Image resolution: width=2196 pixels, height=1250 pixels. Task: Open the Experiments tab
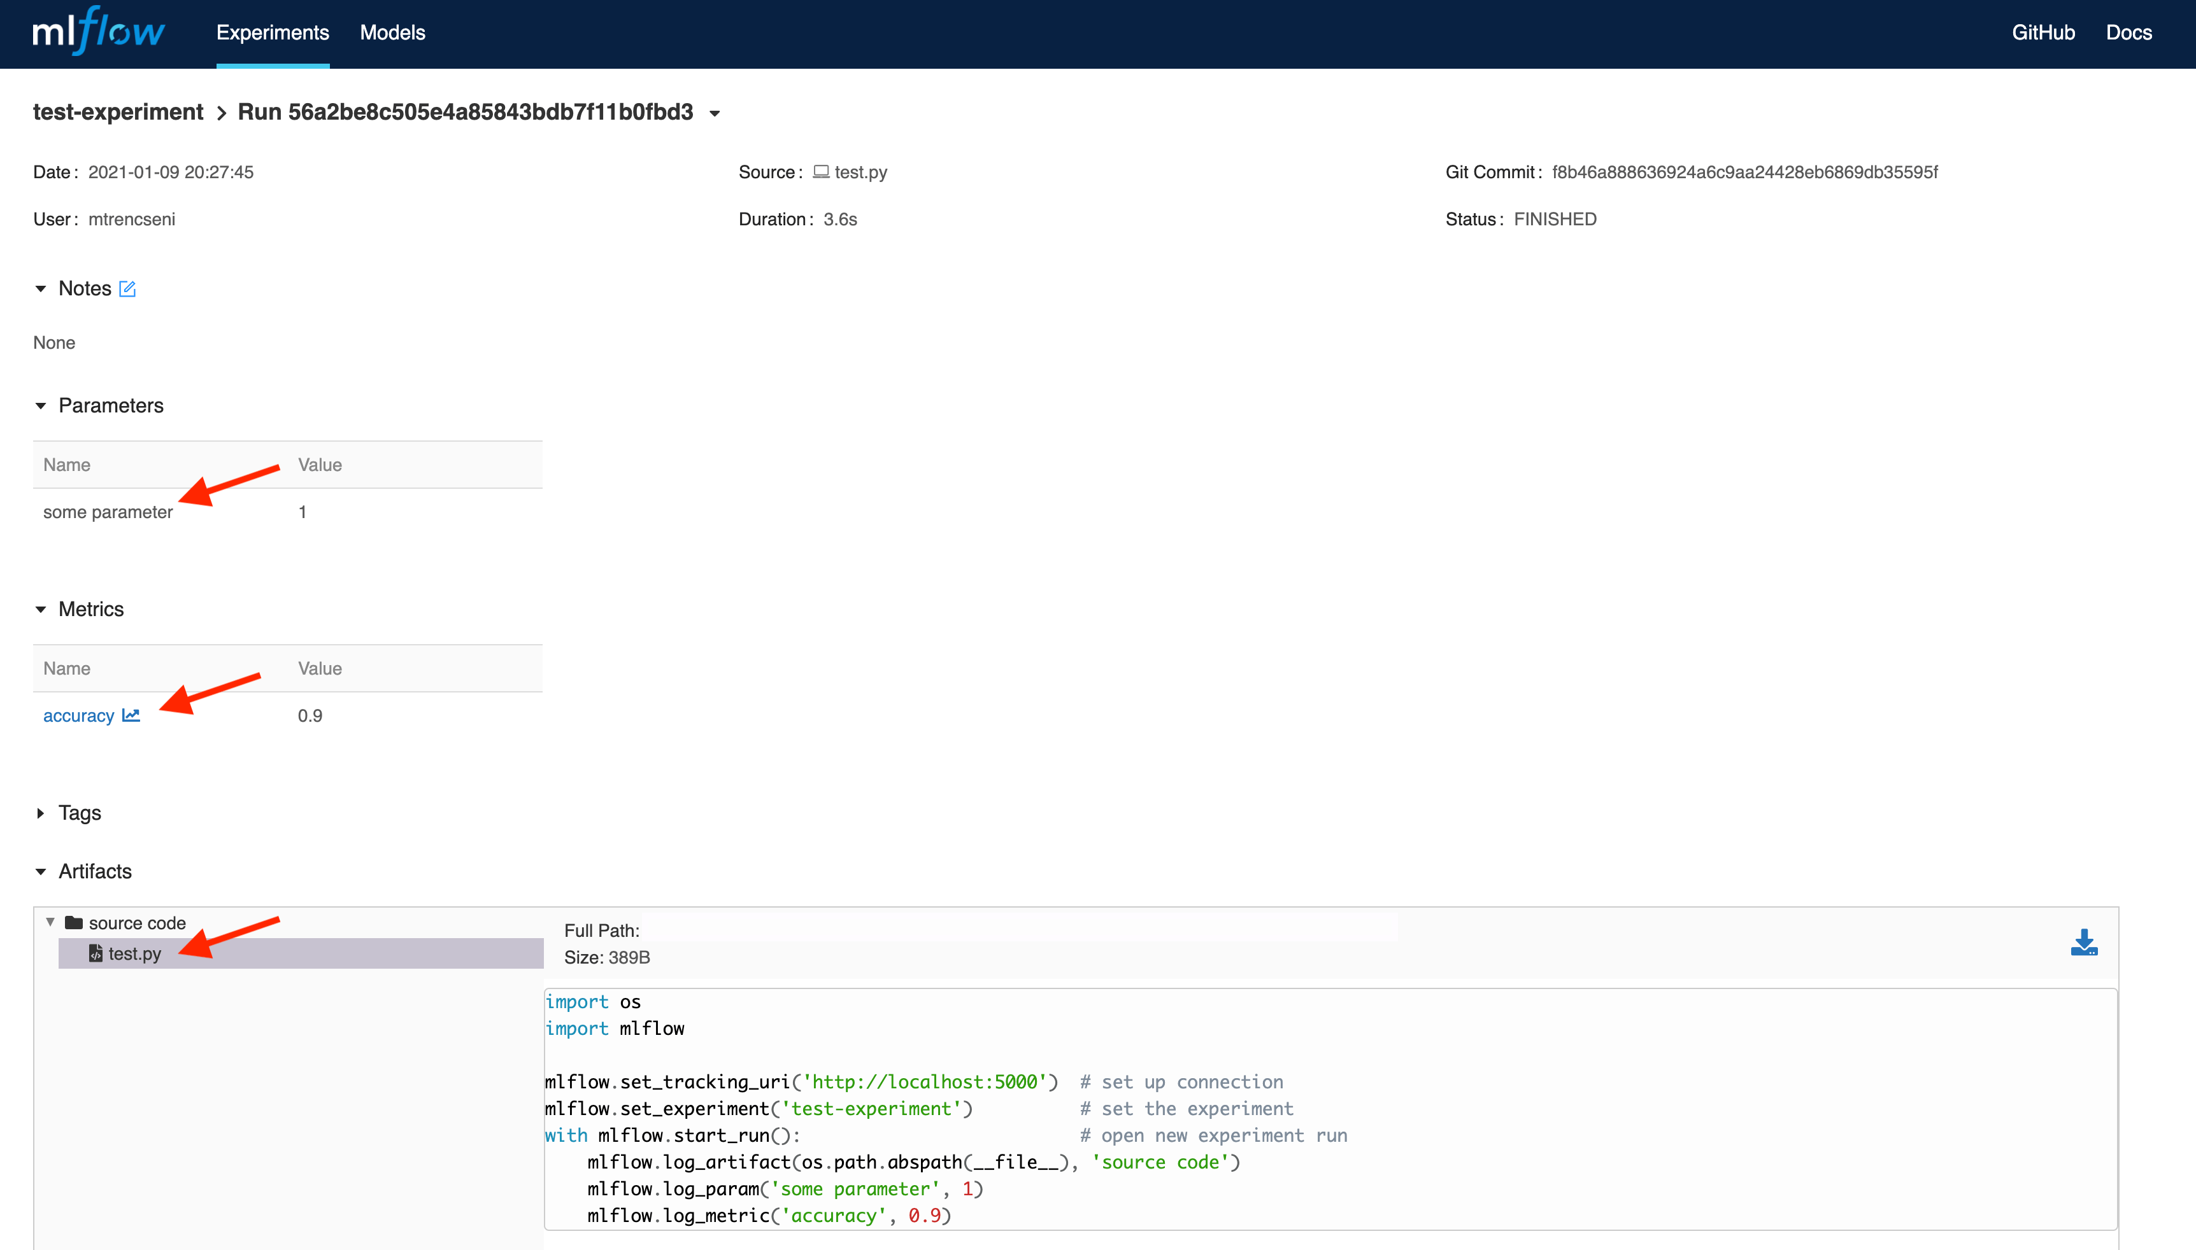pos(272,32)
